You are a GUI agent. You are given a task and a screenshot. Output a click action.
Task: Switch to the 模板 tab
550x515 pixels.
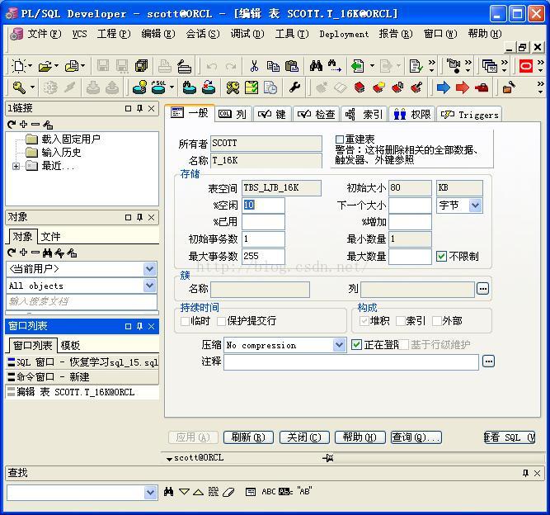(70, 345)
